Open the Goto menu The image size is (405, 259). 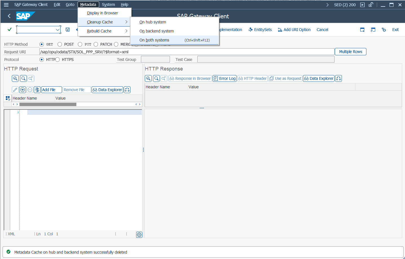pyautogui.click(x=70, y=5)
